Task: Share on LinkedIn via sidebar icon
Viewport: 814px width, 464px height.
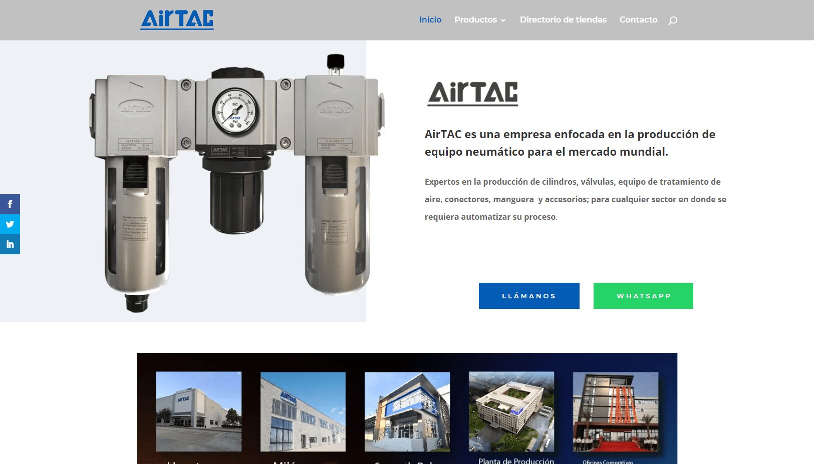Action: (x=10, y=244)
